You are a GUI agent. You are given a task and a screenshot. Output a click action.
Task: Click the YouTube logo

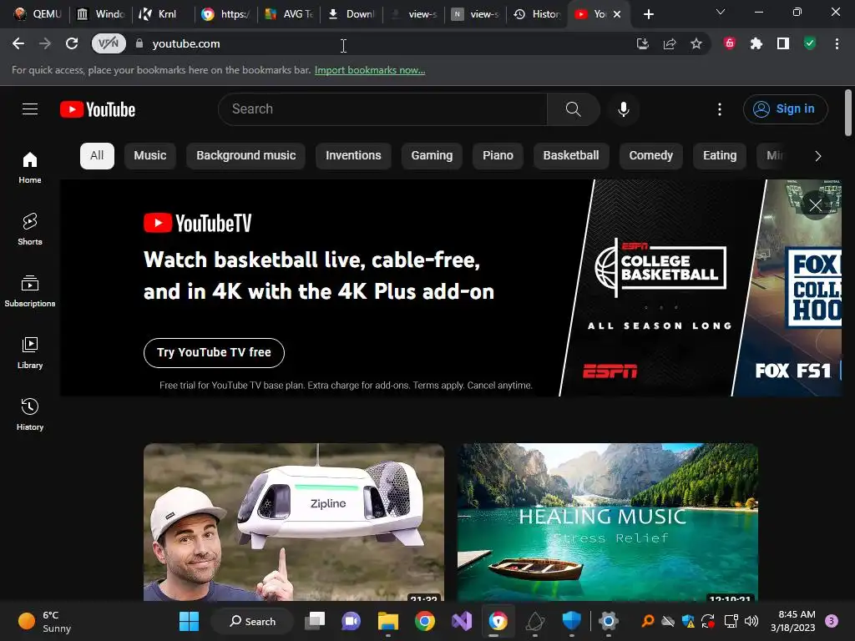(98, 109)
